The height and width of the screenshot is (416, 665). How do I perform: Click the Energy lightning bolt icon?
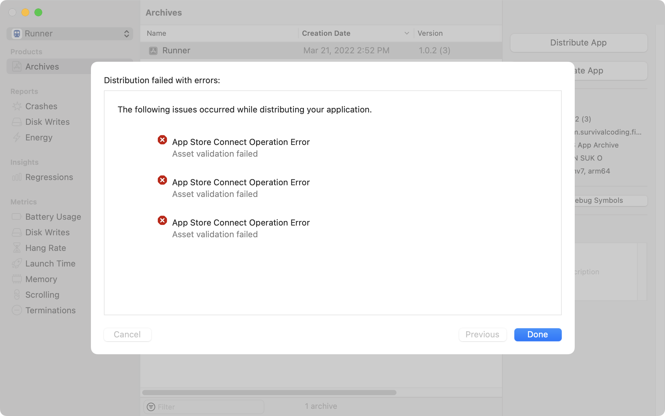tap(17, 137)
